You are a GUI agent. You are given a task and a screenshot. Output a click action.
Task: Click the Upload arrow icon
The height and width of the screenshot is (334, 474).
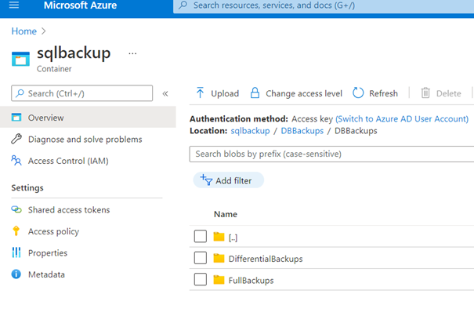point(200,93)
